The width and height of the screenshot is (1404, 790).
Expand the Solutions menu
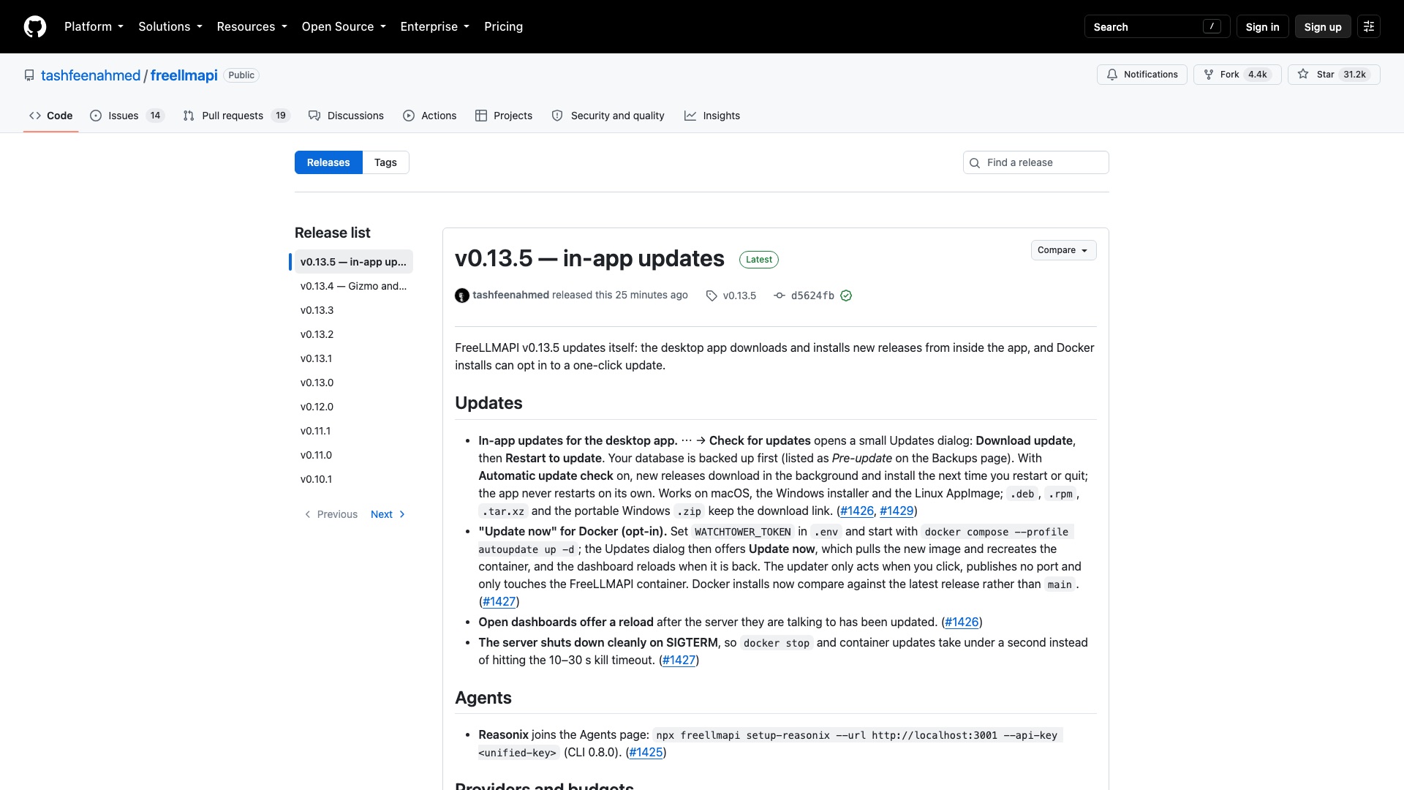[170, 27]
